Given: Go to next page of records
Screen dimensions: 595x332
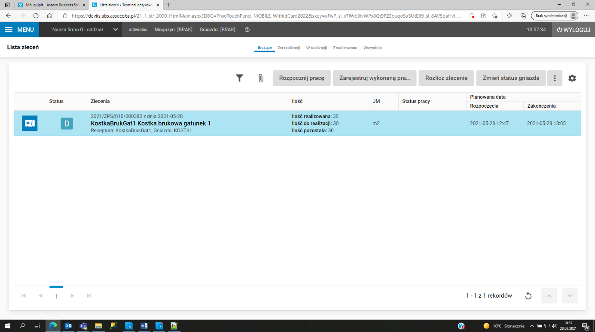Looking at the screenshot, I should point(72,296).
